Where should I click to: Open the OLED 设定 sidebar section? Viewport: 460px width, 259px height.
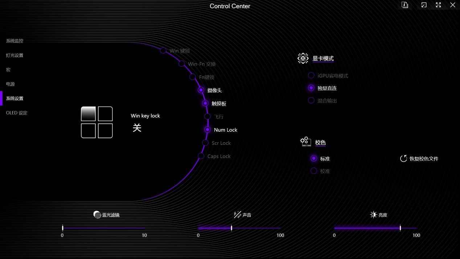tap(17, 113)
